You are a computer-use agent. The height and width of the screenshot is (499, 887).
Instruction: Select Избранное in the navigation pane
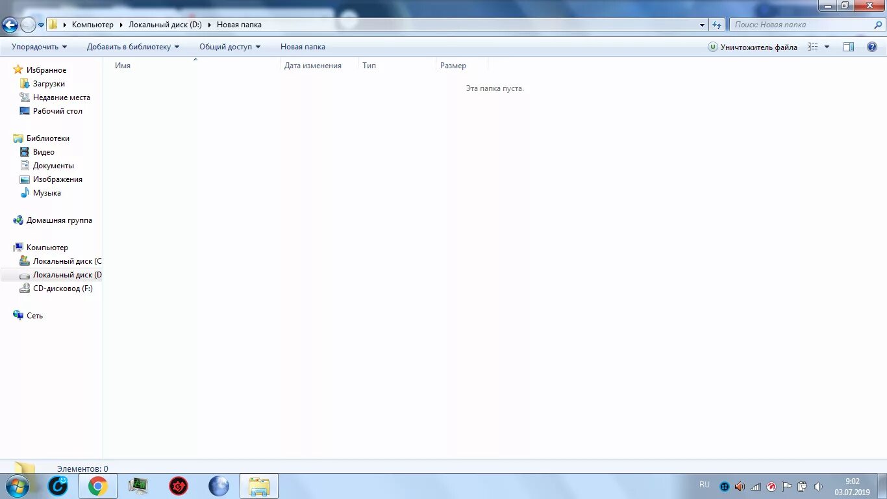pos(46,70)
